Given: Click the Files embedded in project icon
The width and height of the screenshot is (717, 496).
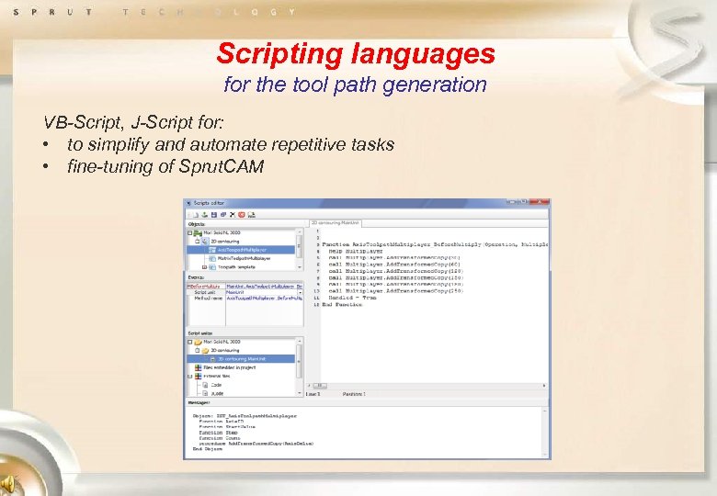Looking at the screenshot, I should (198, 367).
